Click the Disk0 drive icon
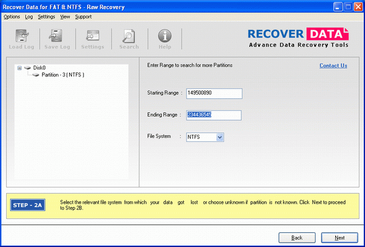The height and width of the screenshot is (247, 365). pos(28,67)
